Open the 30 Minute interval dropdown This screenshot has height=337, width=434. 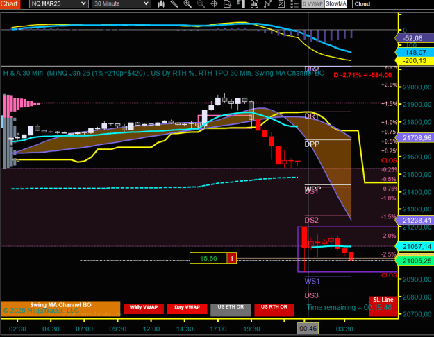(122, 4)
